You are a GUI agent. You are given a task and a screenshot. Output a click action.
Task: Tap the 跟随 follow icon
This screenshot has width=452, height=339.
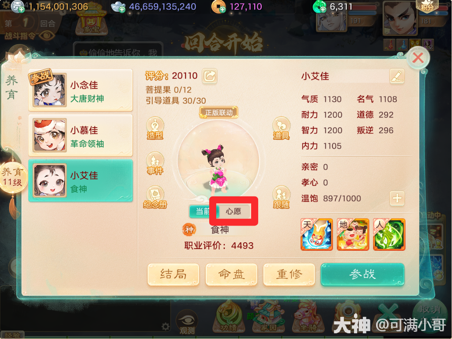click(x=281, y=197)
